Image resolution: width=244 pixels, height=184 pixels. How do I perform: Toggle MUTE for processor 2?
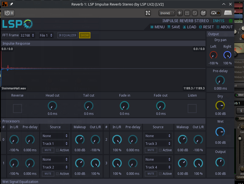pos(151,150)
